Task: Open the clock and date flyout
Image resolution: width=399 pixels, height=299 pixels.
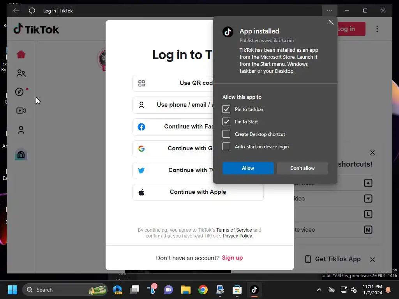Action: 372,290
